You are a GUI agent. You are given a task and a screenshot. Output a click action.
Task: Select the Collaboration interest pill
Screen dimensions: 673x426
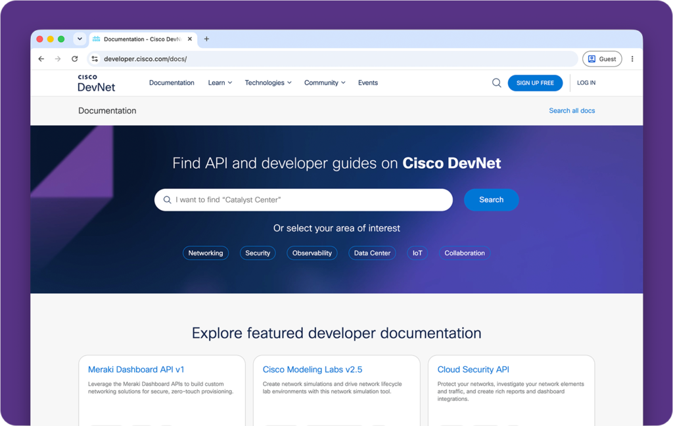465,253
